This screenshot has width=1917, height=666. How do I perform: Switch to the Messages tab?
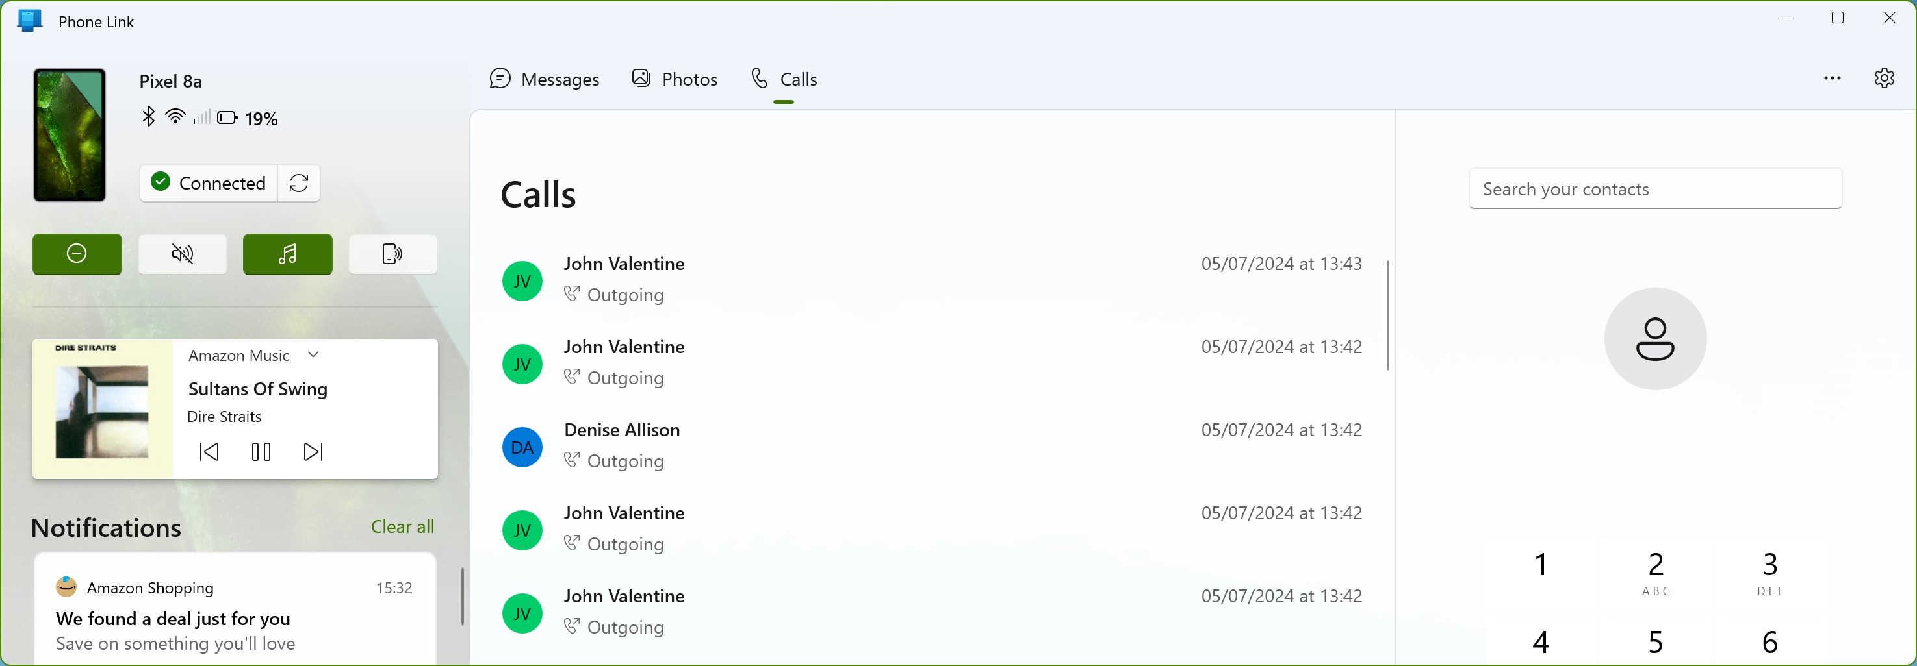(x=545, y=78)
